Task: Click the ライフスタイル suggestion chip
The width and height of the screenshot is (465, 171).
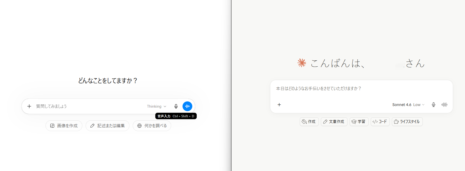Action: coord(407,122)
